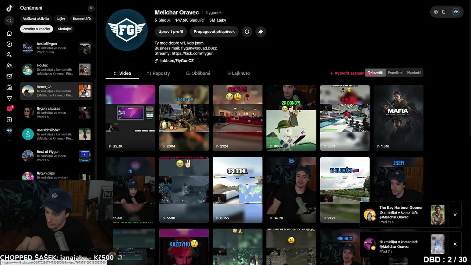Viewport: 471px width, 265px height.
Task: Select the Zmínky a značky filter
Action: [x=36, y=29]
